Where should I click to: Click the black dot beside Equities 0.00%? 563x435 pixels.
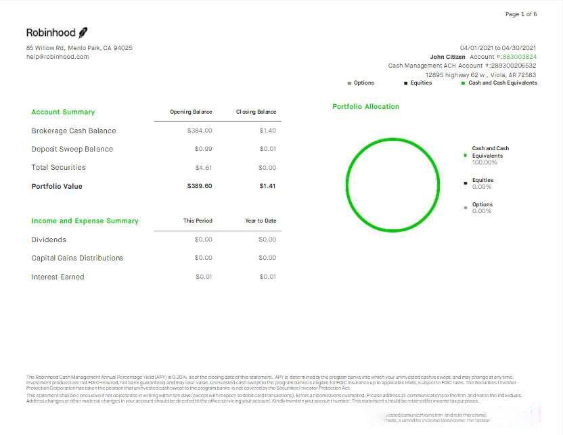tap(466, 183)
